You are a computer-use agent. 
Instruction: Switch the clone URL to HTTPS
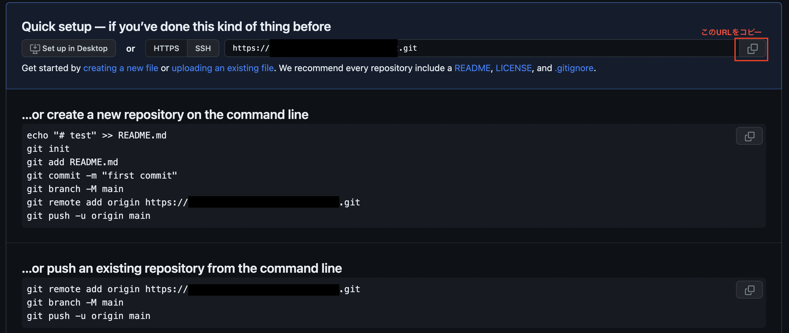pyautogui.click(x=166, y=48)
